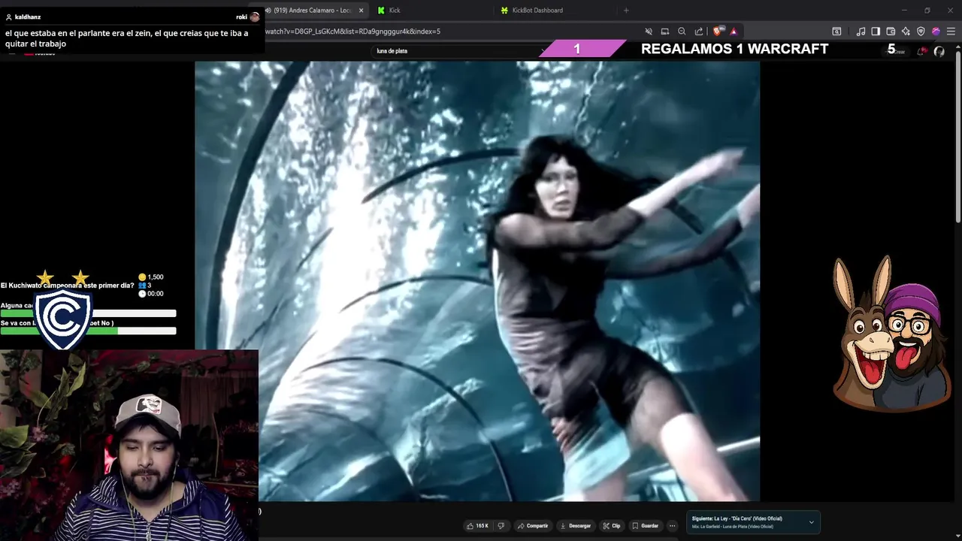This screenshot has width=962, height=541.
Task: Click the kaldhanz chat username
Action: (28, 17)
